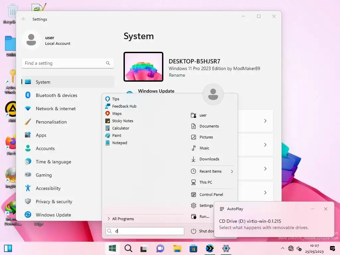Viewport: 340px width, 255px height.
Task: Open notification center icon
Action: point(332,248)
